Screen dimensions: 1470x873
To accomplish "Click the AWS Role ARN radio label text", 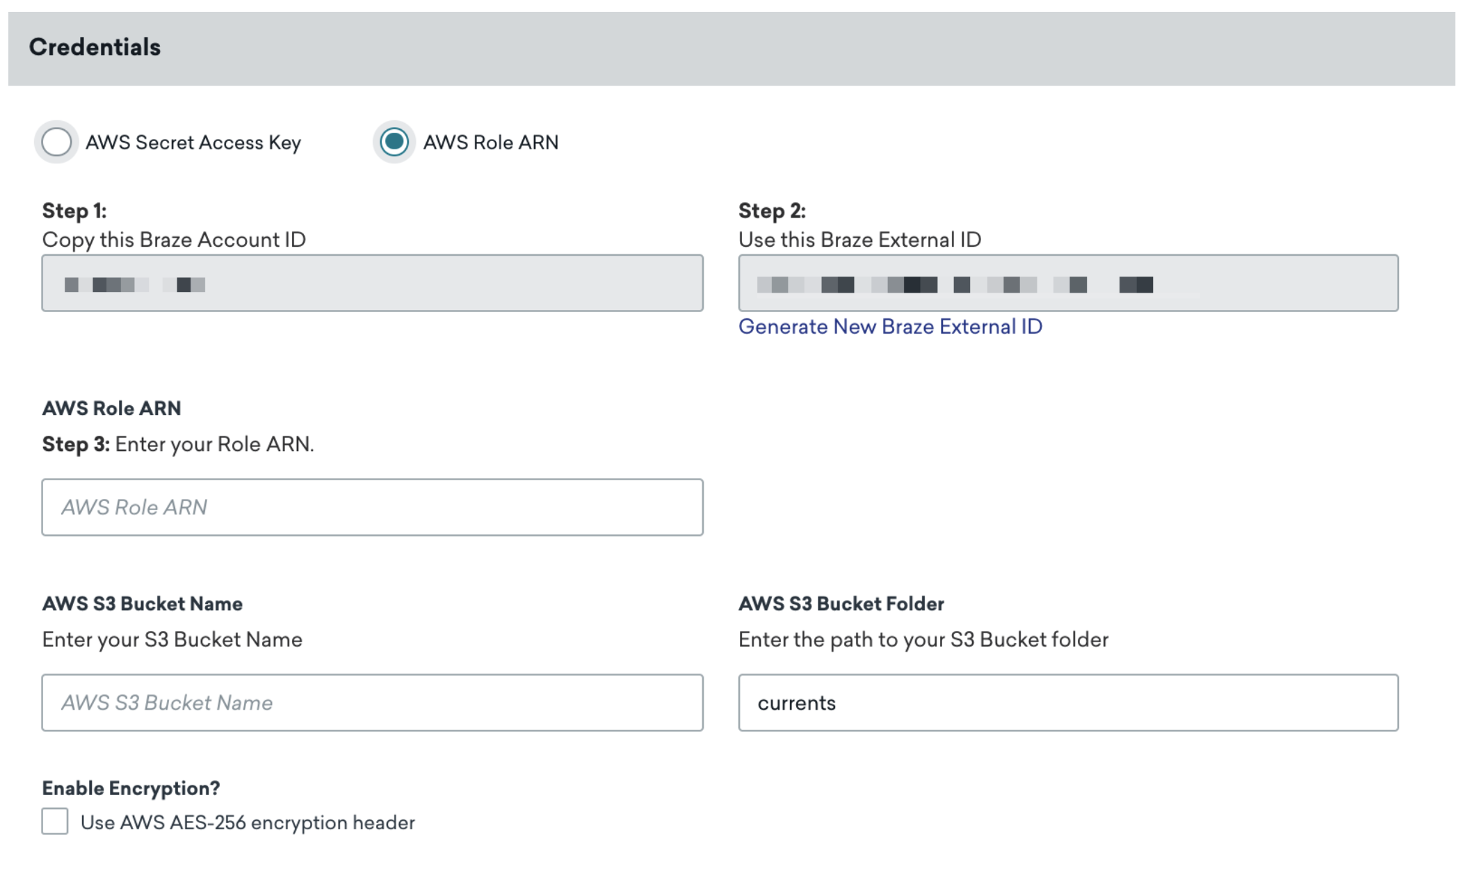I will pos(491,142).
